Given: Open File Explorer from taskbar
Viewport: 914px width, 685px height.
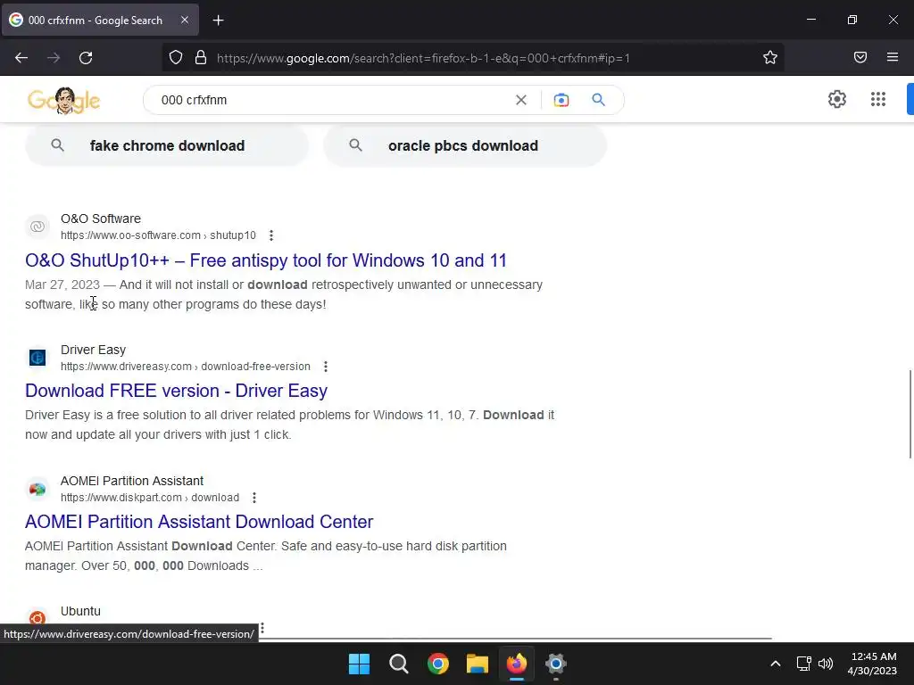Looking at the screenshot, I should 478,664.
